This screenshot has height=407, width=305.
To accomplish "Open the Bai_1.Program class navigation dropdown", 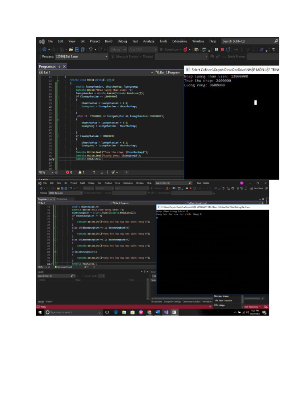I will coord(168,73).
